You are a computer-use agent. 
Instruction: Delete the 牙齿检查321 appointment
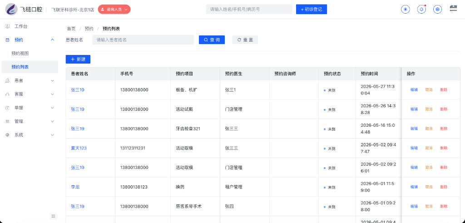pyautogui.click(x=444, y=129)
